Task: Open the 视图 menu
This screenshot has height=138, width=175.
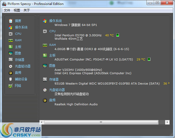Action: [17, 10]
